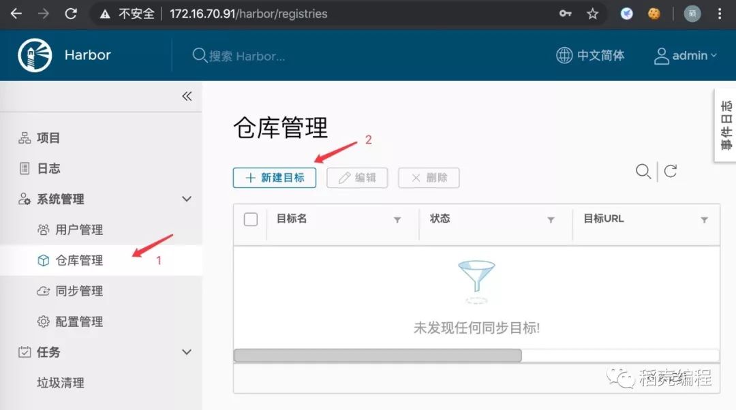Open the browser three-dot menu
Viewport: 736px width, 410px height.
click(x=720, y=14)
